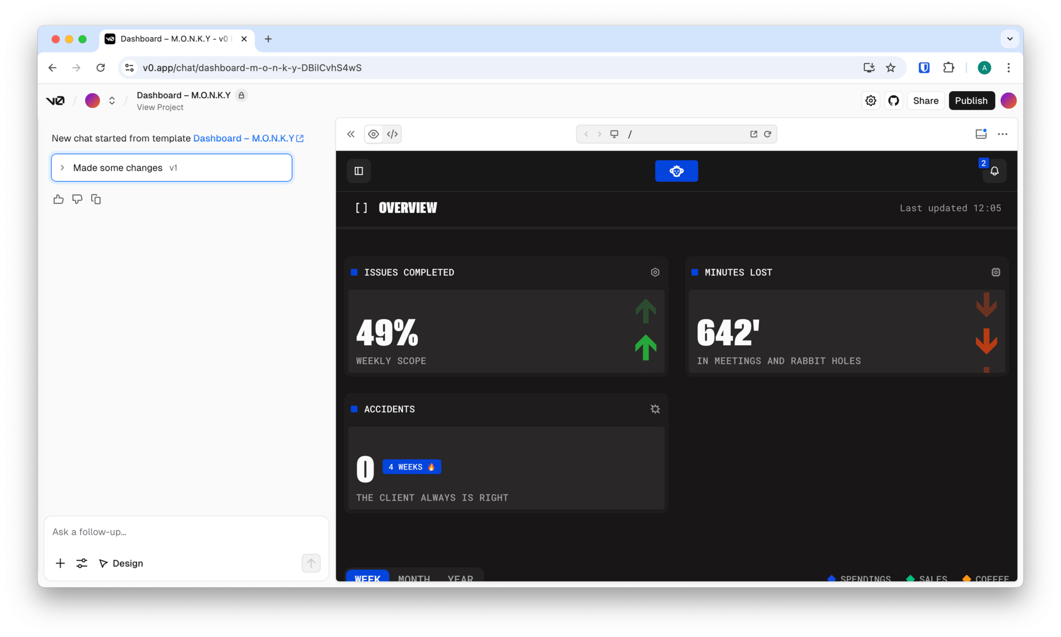The image size is (1061, 637).
Task: Toggle the dashboard sidebar panel icon
Action: [359, 171]
